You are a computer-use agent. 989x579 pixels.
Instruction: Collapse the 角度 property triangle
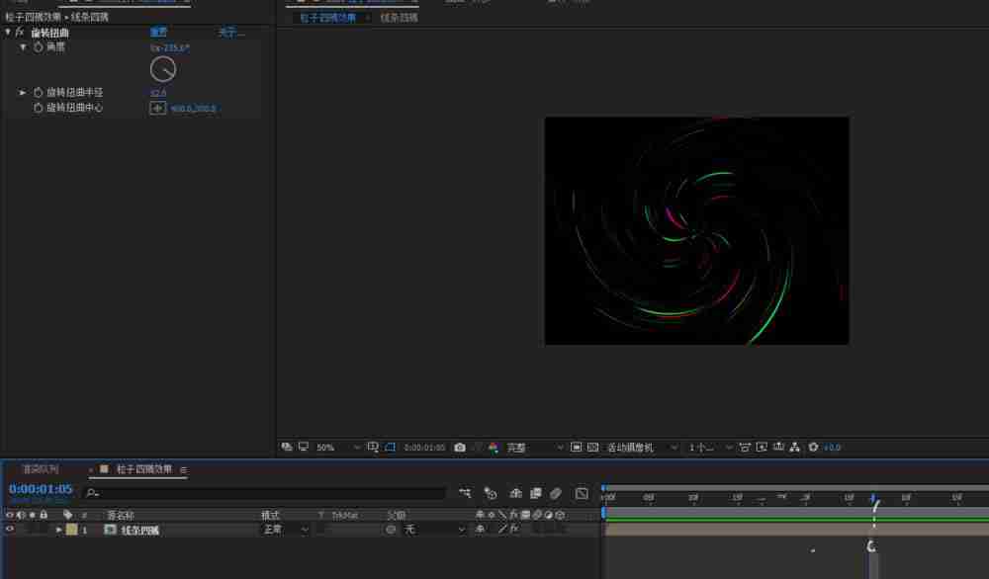point(24,46)
